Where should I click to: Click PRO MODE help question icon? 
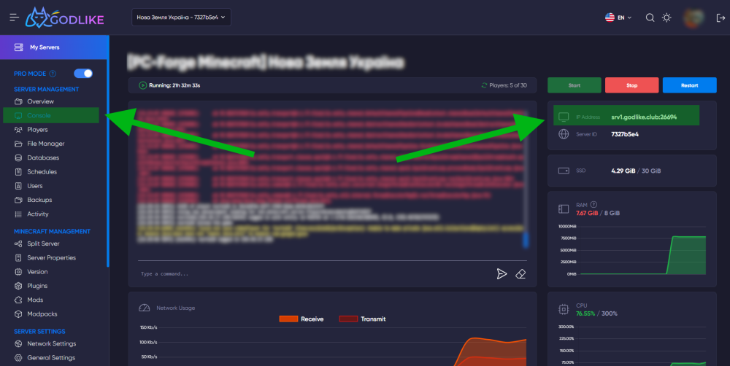(x=53, y=74)
